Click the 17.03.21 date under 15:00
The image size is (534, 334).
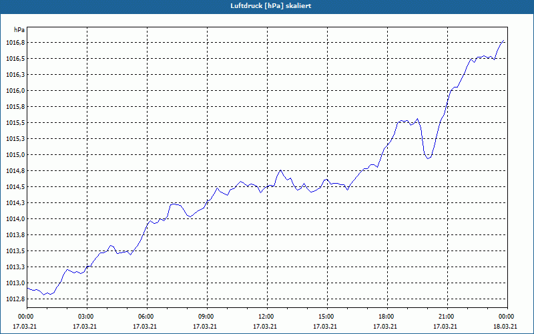(x=325, y=327)
